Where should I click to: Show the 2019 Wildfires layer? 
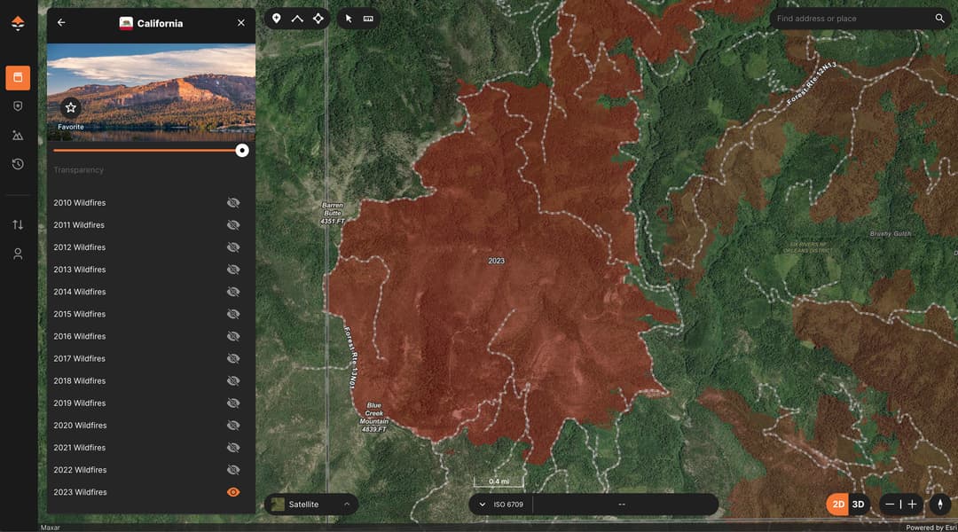click(x=233, y=403)
